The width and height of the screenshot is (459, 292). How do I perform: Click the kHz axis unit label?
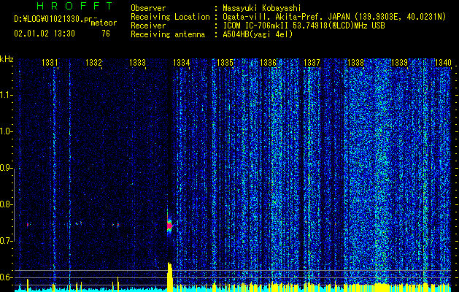[7, 59]
